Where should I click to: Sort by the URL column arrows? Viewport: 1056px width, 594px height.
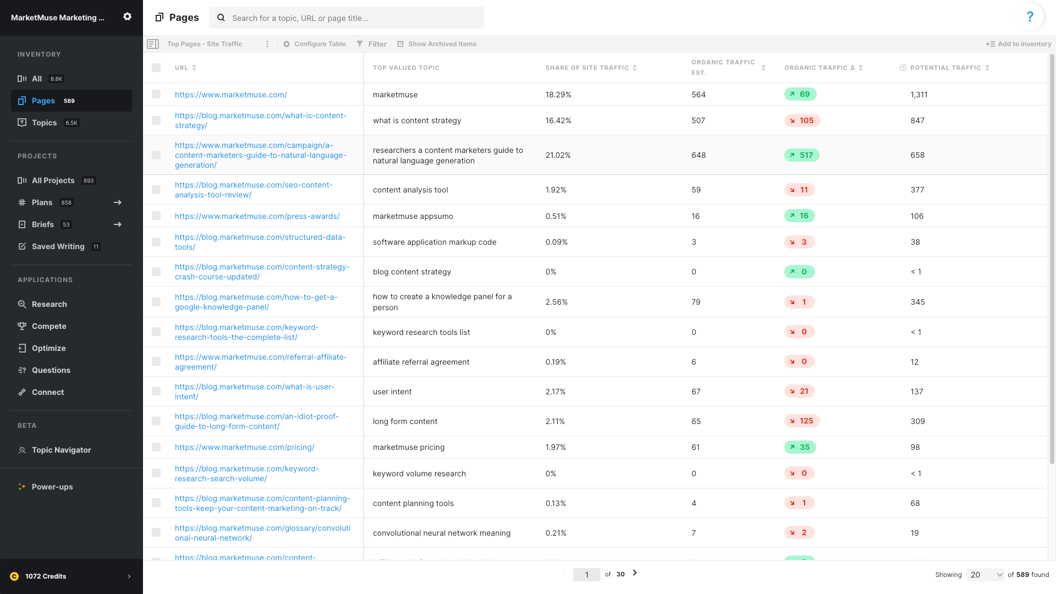point(194,68)
